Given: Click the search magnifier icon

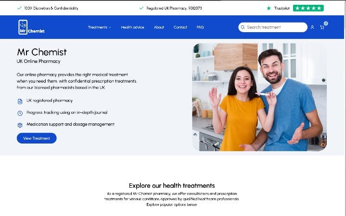Looking at the screenshot, I should tap(243, 27).
